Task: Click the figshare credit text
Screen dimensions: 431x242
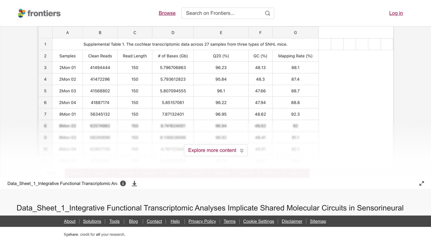Action: (95, 235)
